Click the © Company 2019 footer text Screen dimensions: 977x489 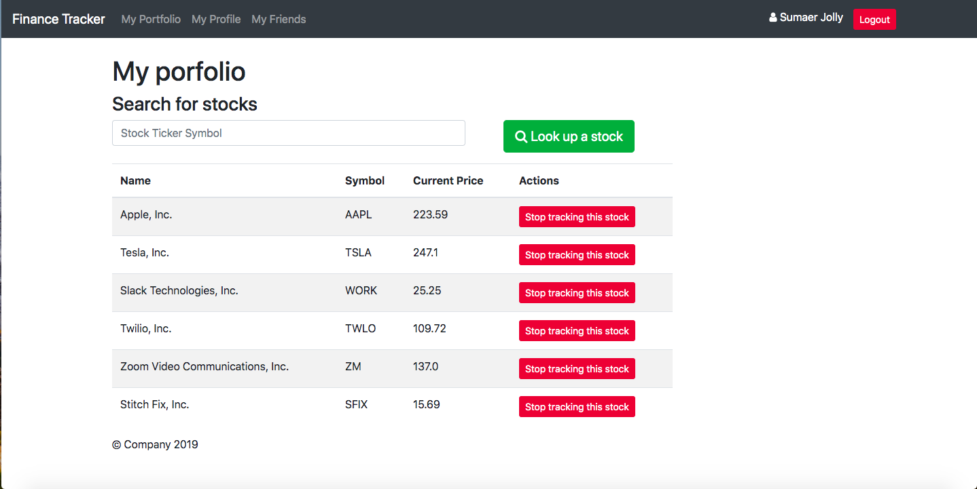(x=155, y=445)
